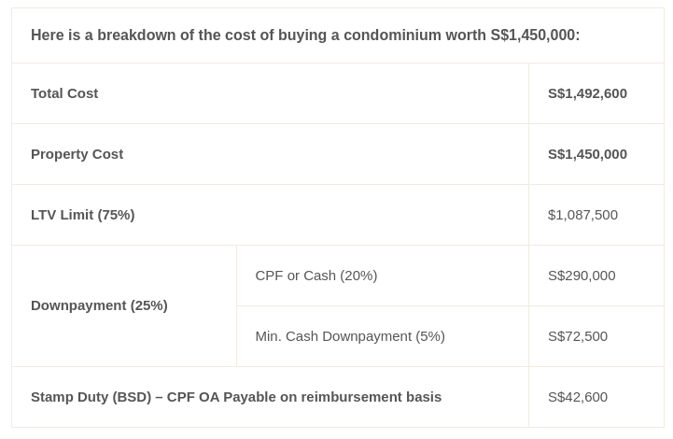The height and width of the screenshot is (439, 673).
Task: Click S$1,450,000 in the Property Cost row
Action: (x=587, y=154)
